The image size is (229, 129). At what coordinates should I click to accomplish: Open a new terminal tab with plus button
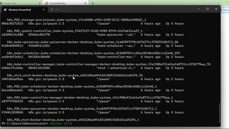(x=52, y=10)
